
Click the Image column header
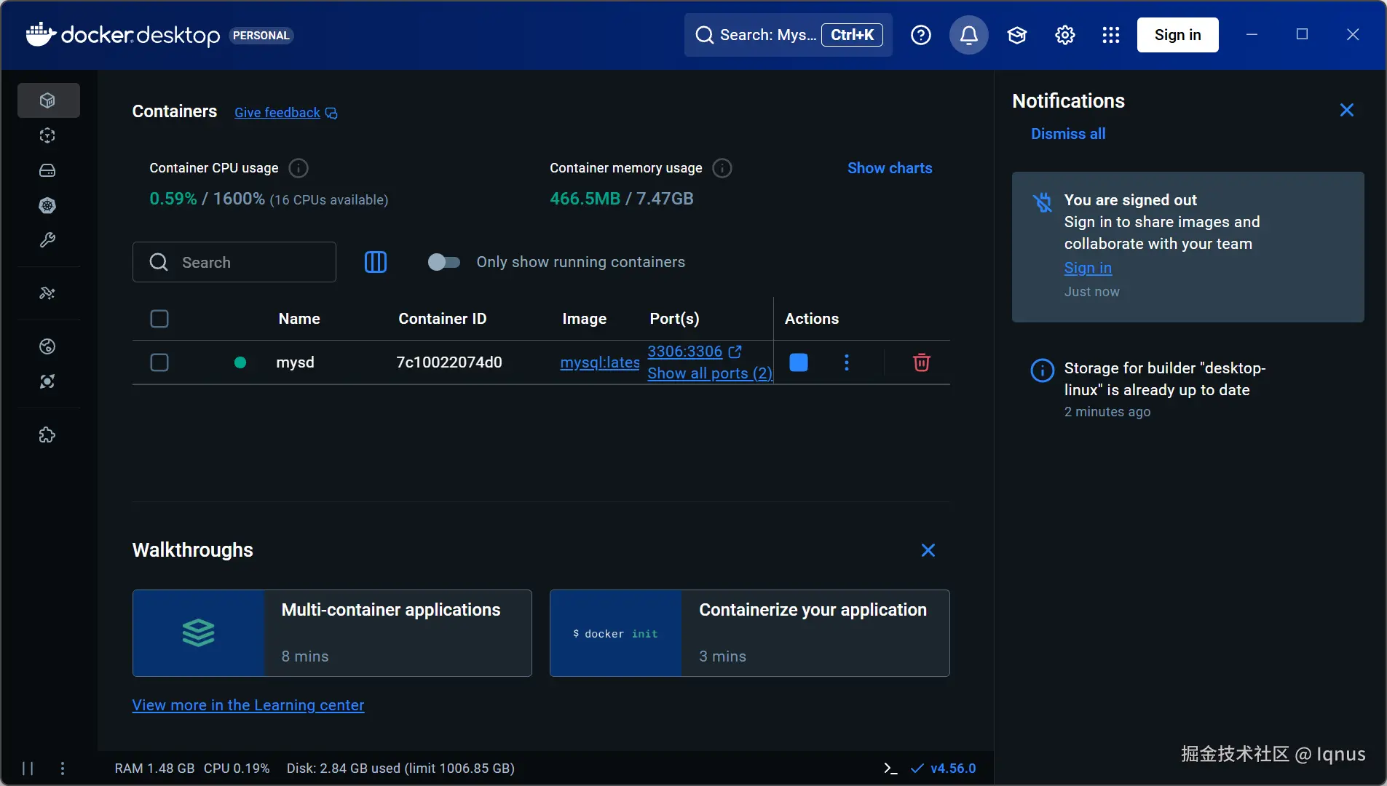(x=585, y=319)
